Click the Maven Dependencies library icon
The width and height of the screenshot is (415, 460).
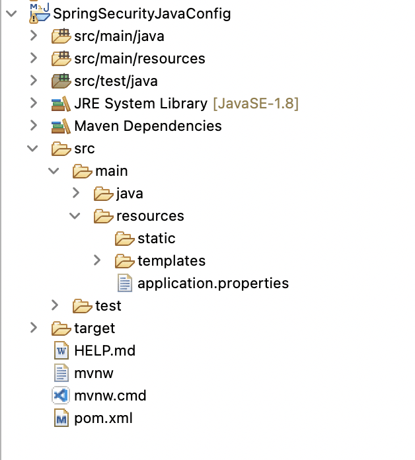(x=61, y=126)
